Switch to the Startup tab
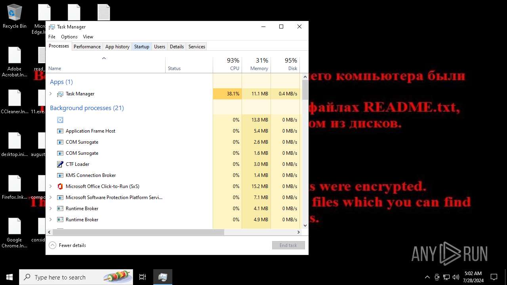 pyautogui.click(x=141, y=47)
